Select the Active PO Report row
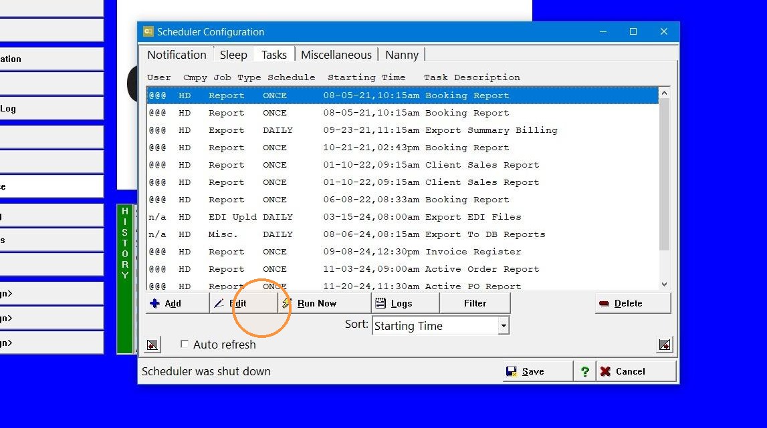This screenshot has width=767, height=428. coord(403,285)
